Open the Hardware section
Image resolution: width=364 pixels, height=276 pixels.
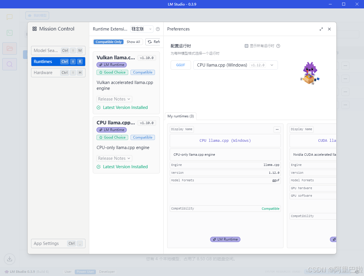click(x=58, y=73)
